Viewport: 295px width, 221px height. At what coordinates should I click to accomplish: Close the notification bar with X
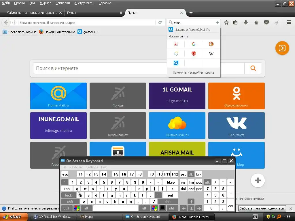[291, 208]
